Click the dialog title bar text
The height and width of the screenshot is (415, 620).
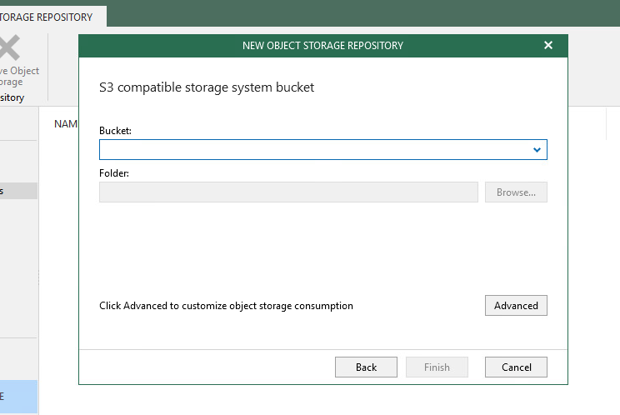[322, 45]
